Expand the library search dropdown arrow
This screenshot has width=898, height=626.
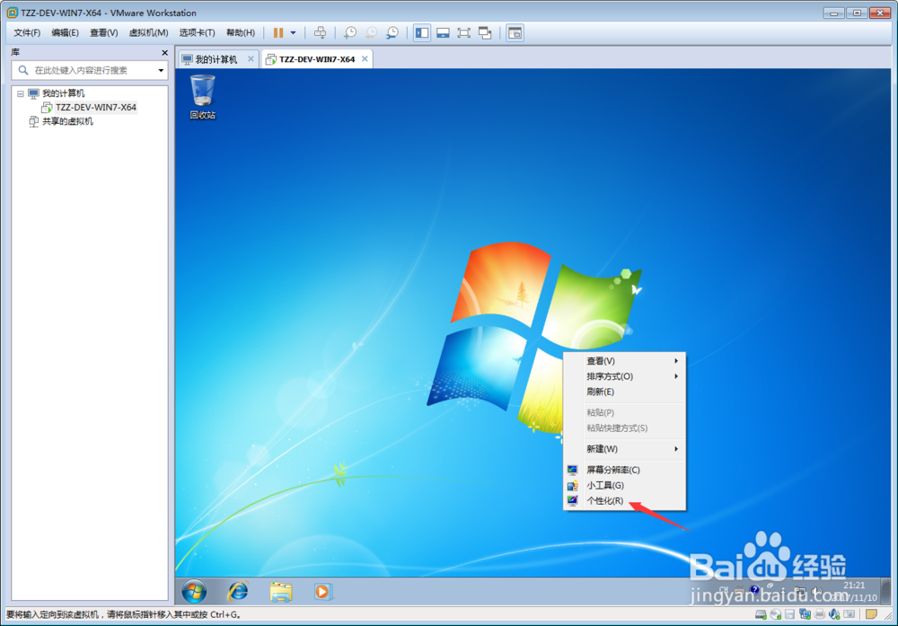tap(161, 70)
